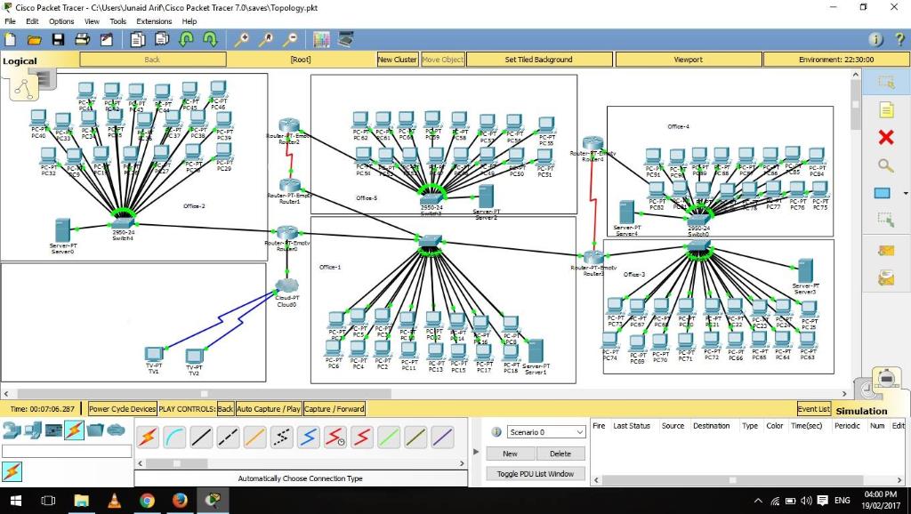Open the Logical workspace tab

tap(20, 61)
